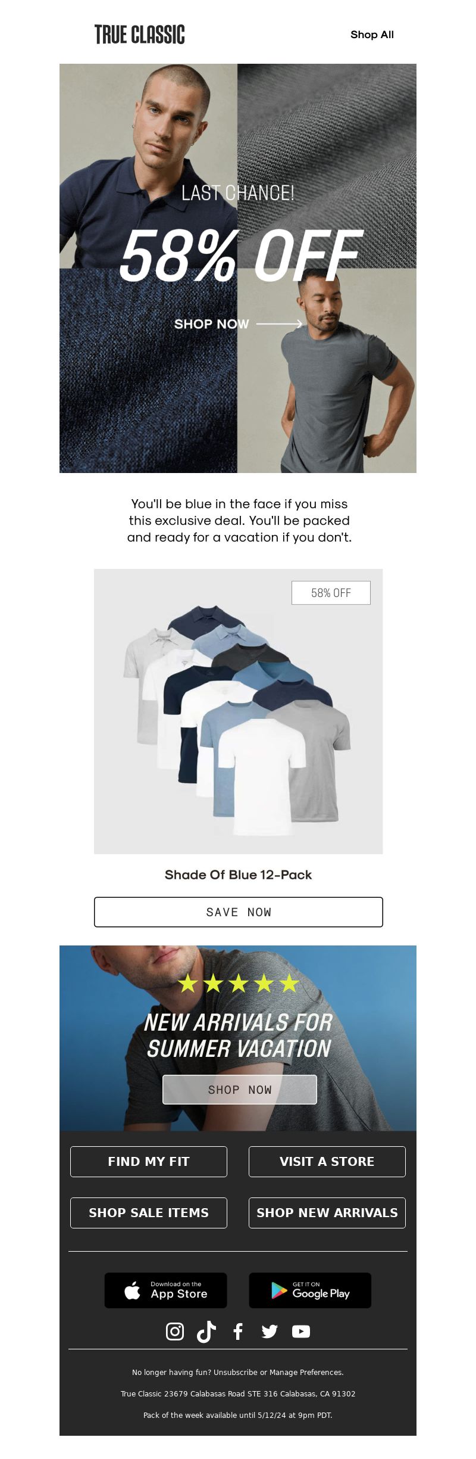Open the Facebook icon link
476x1459 pixels.
(x=238, y=1331)
